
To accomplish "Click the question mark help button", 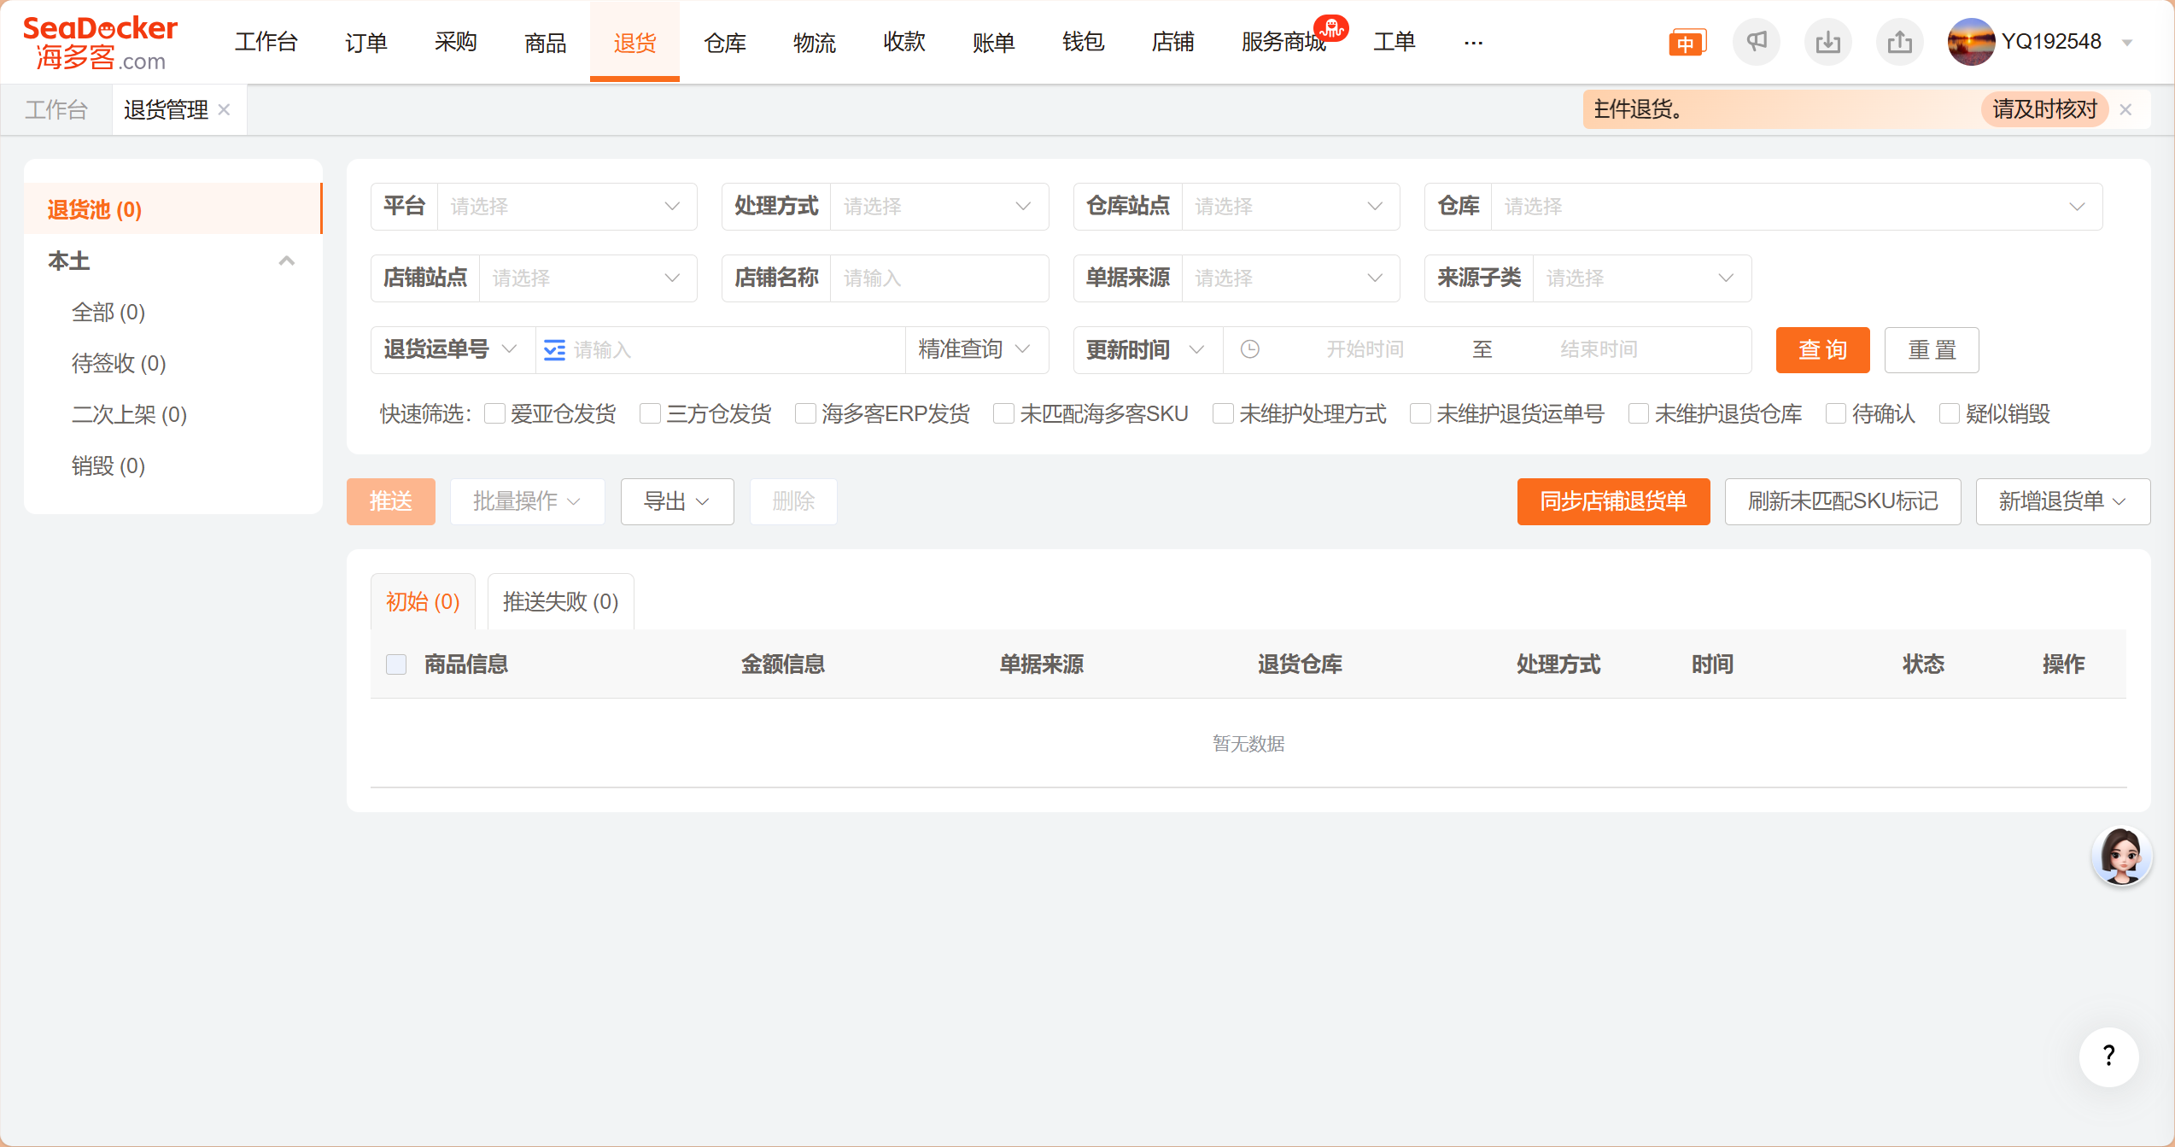I will (x=2108, y=1056).
